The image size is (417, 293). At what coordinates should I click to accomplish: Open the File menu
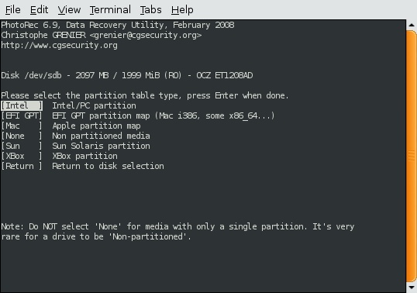tap(12, 10)
